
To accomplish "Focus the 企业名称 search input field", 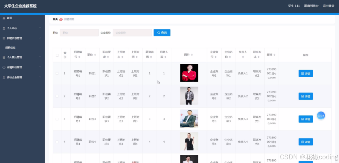I will [132, 33].
